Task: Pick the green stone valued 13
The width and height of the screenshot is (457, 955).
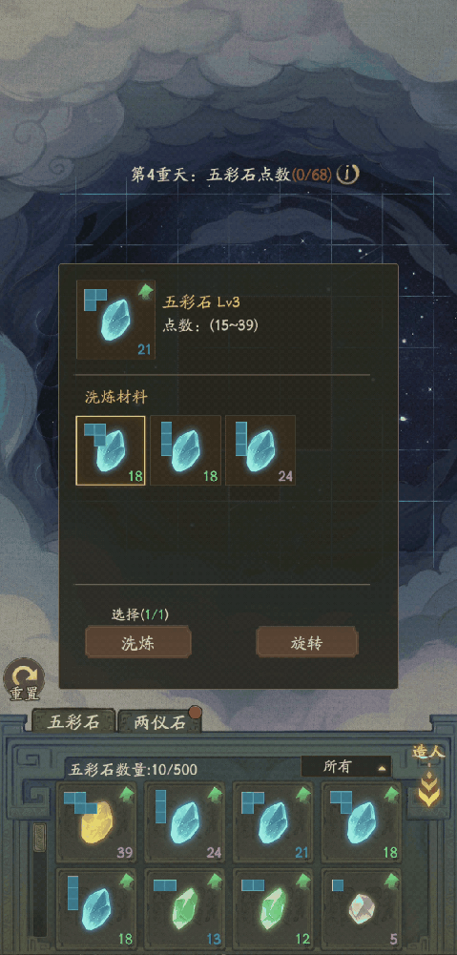Action: [x=185, y=908]
